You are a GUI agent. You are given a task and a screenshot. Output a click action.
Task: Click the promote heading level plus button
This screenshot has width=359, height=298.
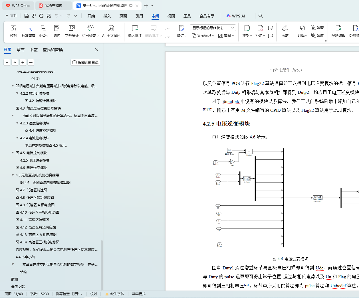tap(23, 62)
